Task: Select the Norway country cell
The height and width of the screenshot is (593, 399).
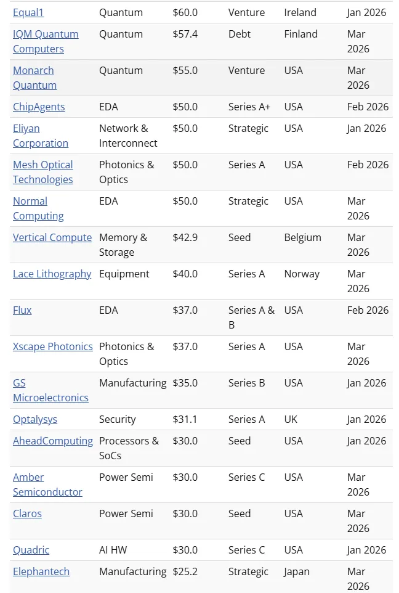Action: [x=302, y=274]
